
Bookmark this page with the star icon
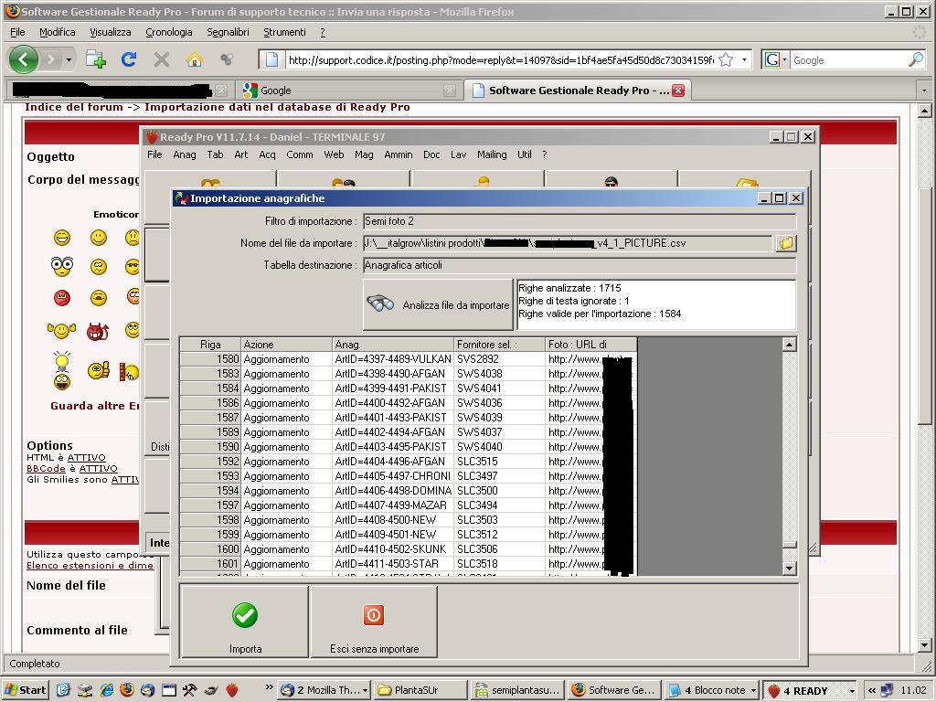point(726,59)
